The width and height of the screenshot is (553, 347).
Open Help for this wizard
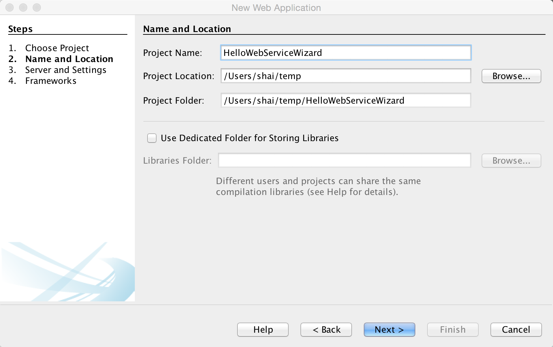[x=263, y=330]
